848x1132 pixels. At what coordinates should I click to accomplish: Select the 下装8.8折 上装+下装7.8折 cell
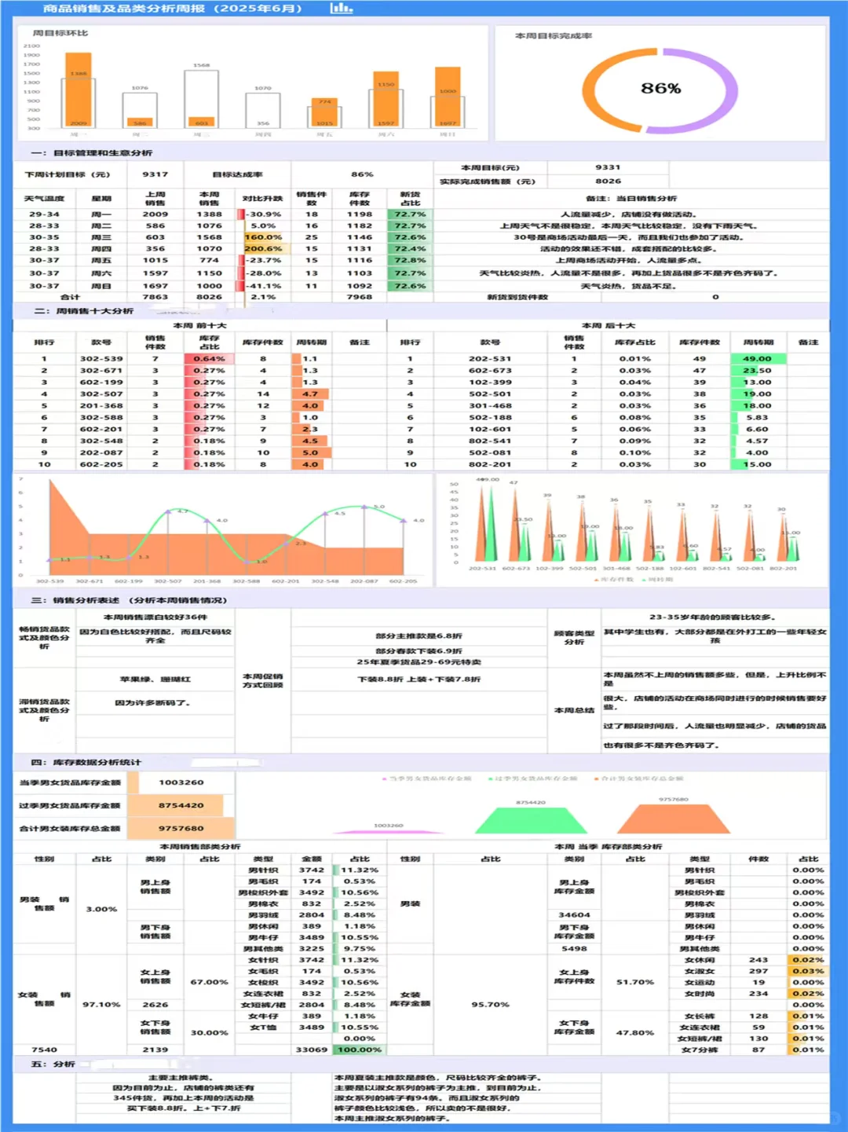coord(419,680)
